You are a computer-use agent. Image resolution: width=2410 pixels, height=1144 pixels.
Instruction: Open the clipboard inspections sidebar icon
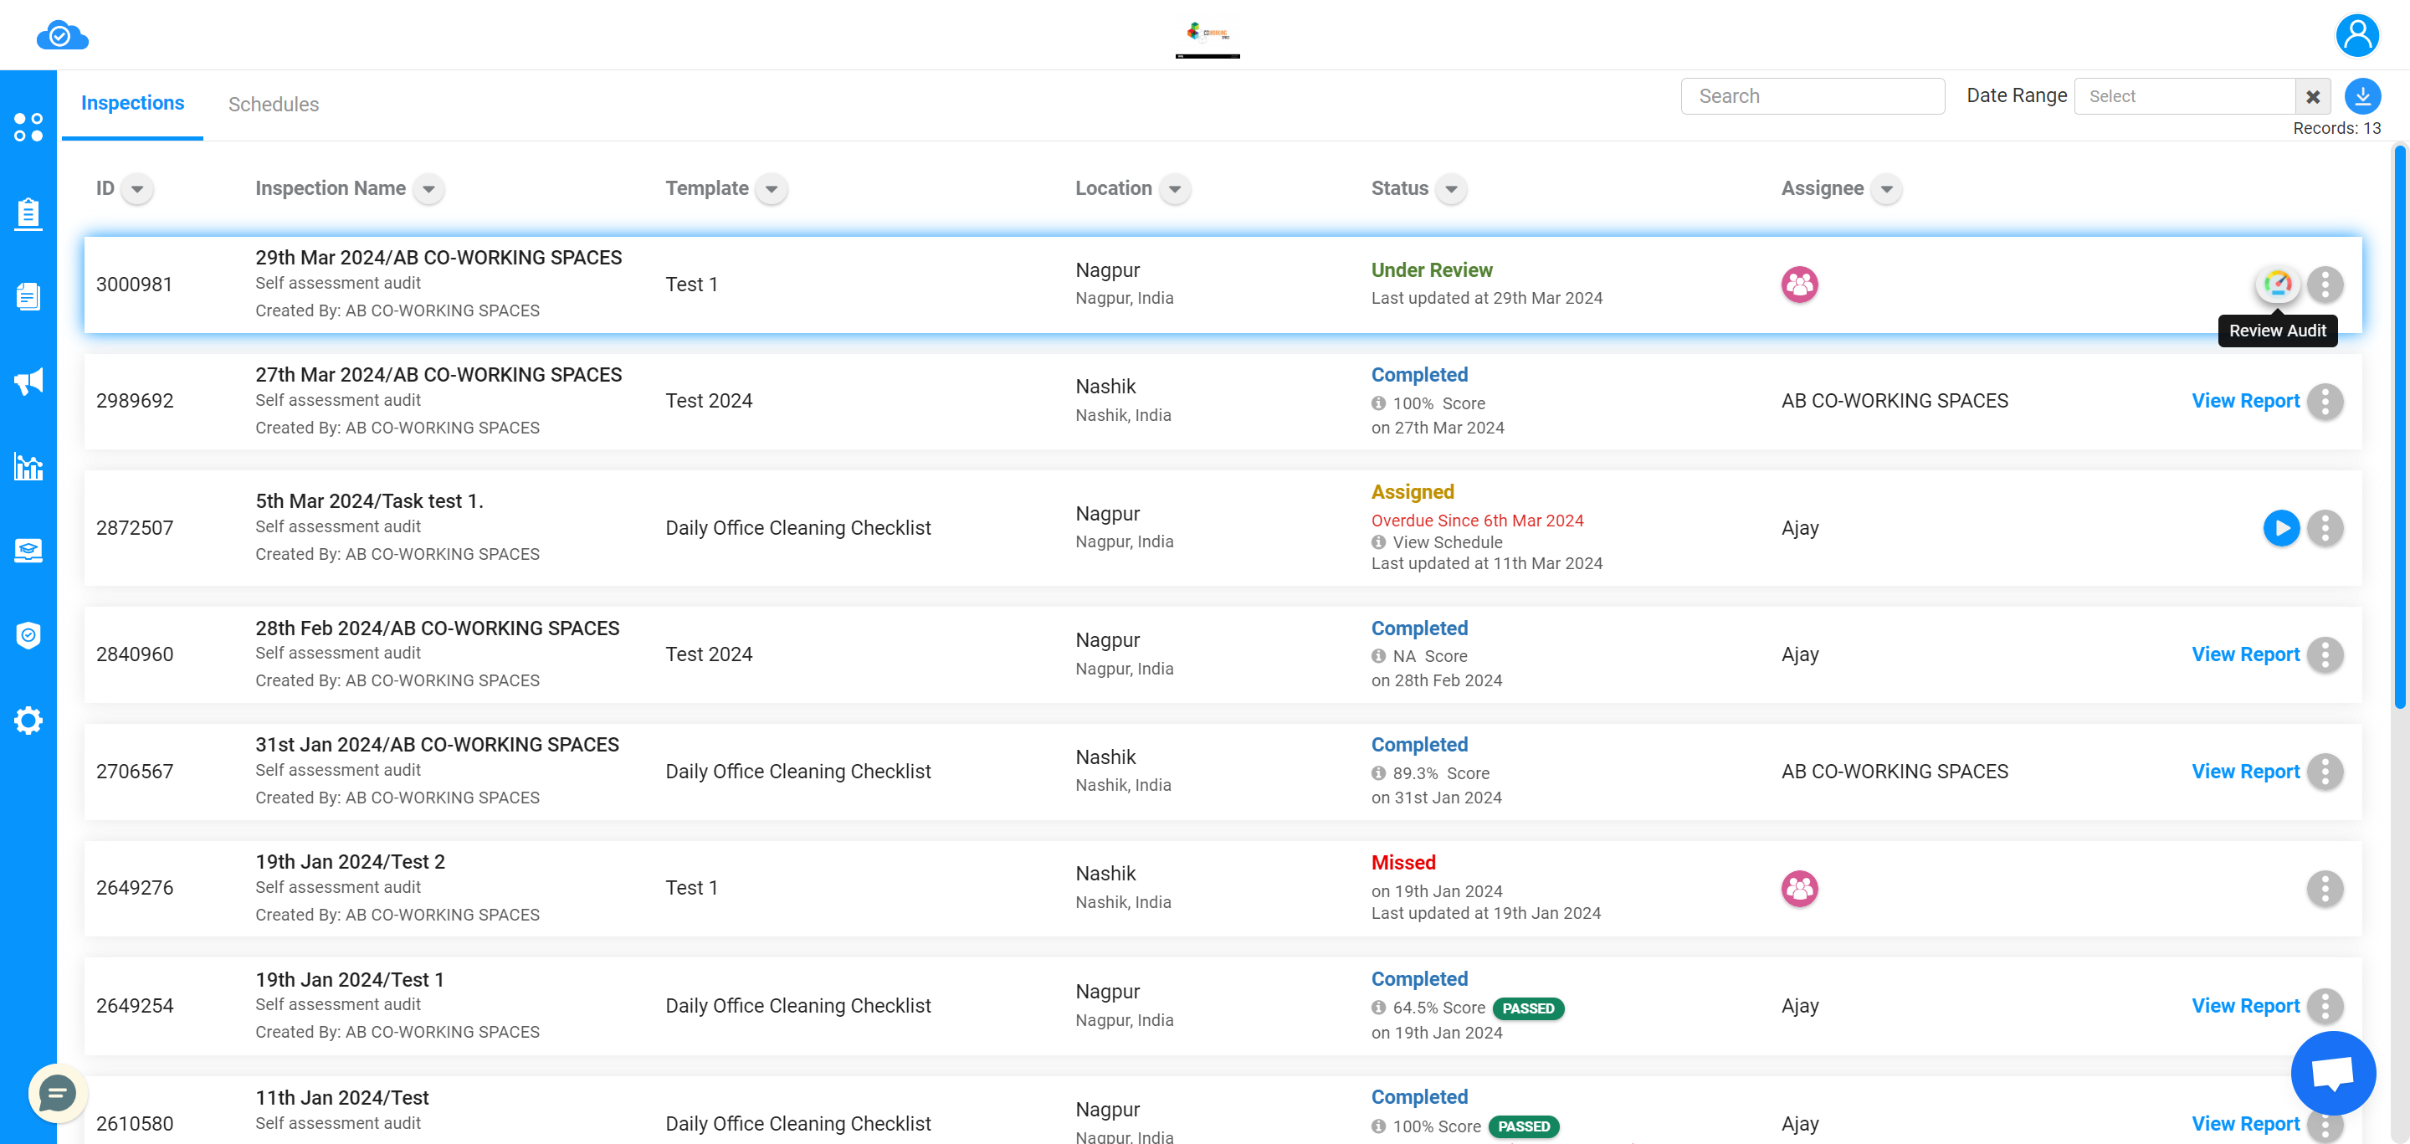pos(28,213)
